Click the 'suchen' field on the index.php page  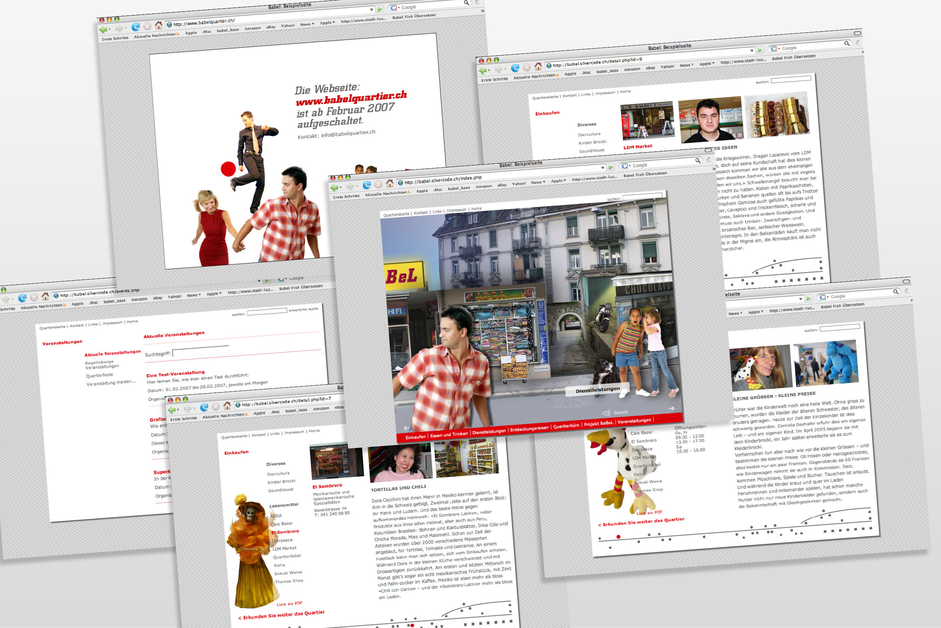[642, 196]
